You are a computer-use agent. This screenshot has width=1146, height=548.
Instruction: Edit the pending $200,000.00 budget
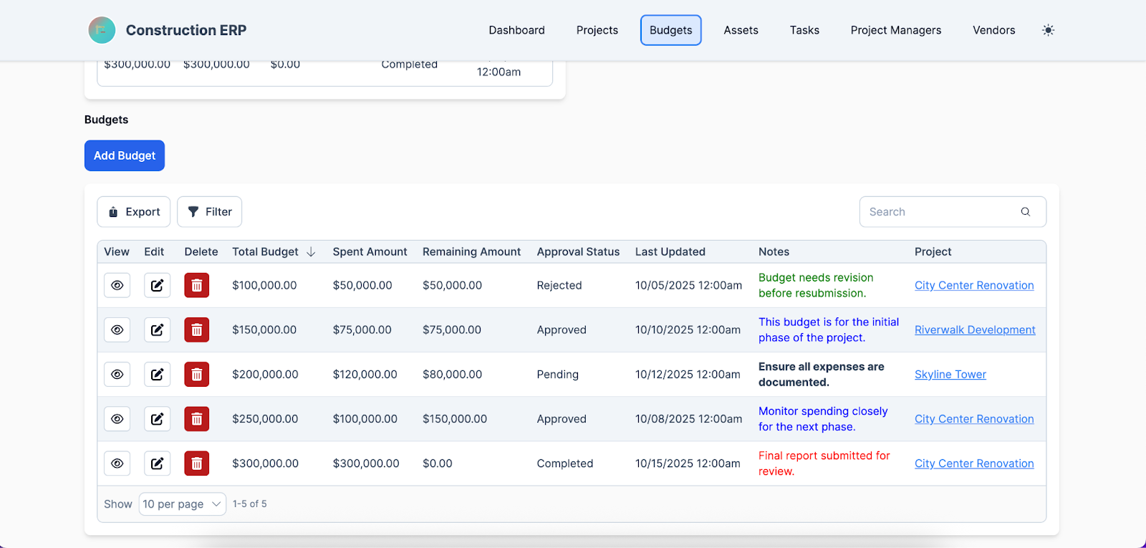click(x=157, y=375)
